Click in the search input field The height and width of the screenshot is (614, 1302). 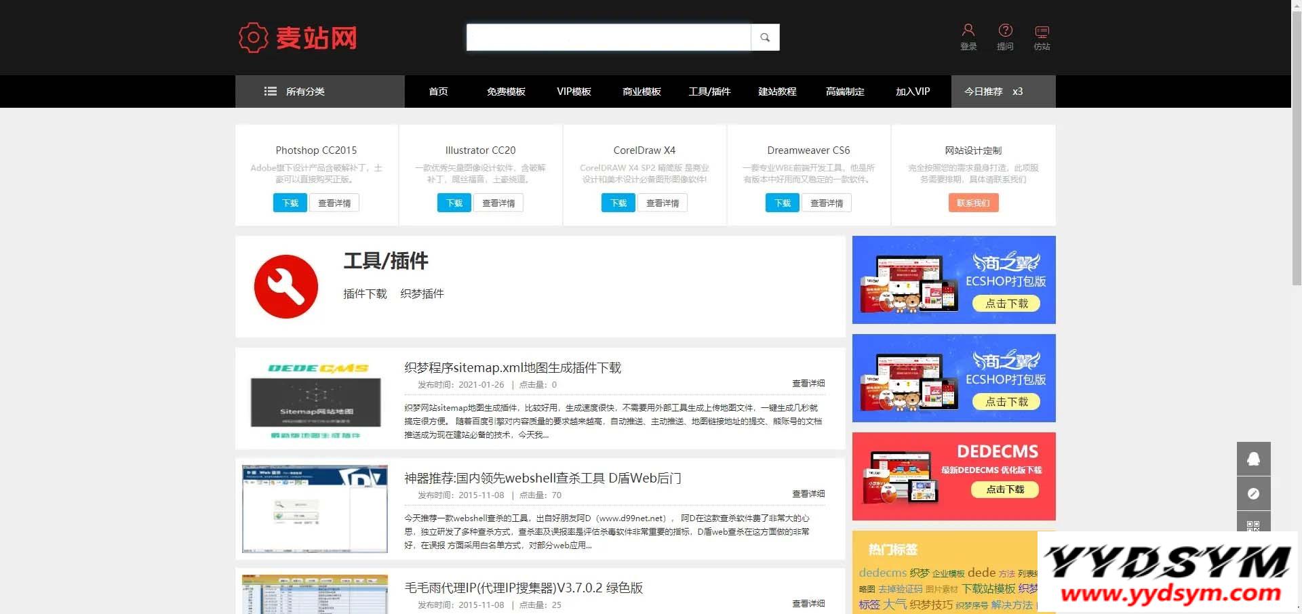tap(608, 37)
